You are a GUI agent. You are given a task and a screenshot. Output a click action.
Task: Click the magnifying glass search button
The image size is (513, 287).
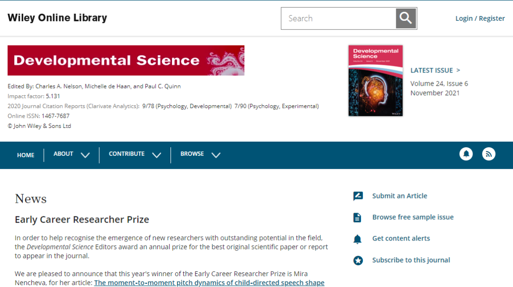point(406,18)
